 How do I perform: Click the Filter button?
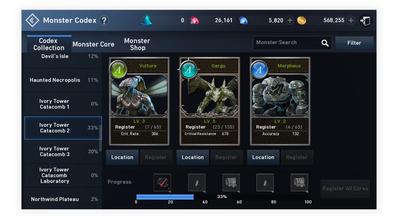pos(354,43)
